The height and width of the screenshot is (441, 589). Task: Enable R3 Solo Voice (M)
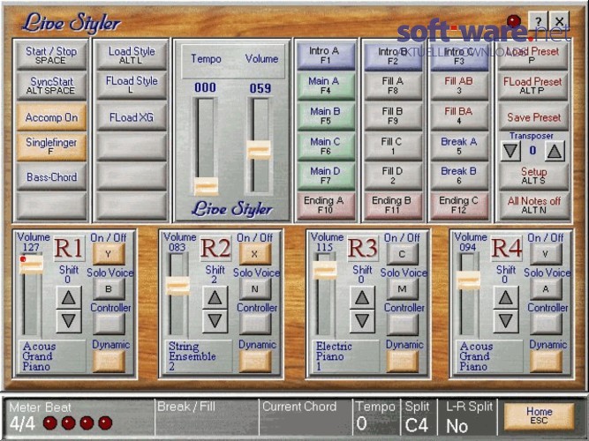coord(402,289)
